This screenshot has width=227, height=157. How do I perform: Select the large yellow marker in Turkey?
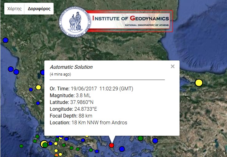[x=199, y=83]
